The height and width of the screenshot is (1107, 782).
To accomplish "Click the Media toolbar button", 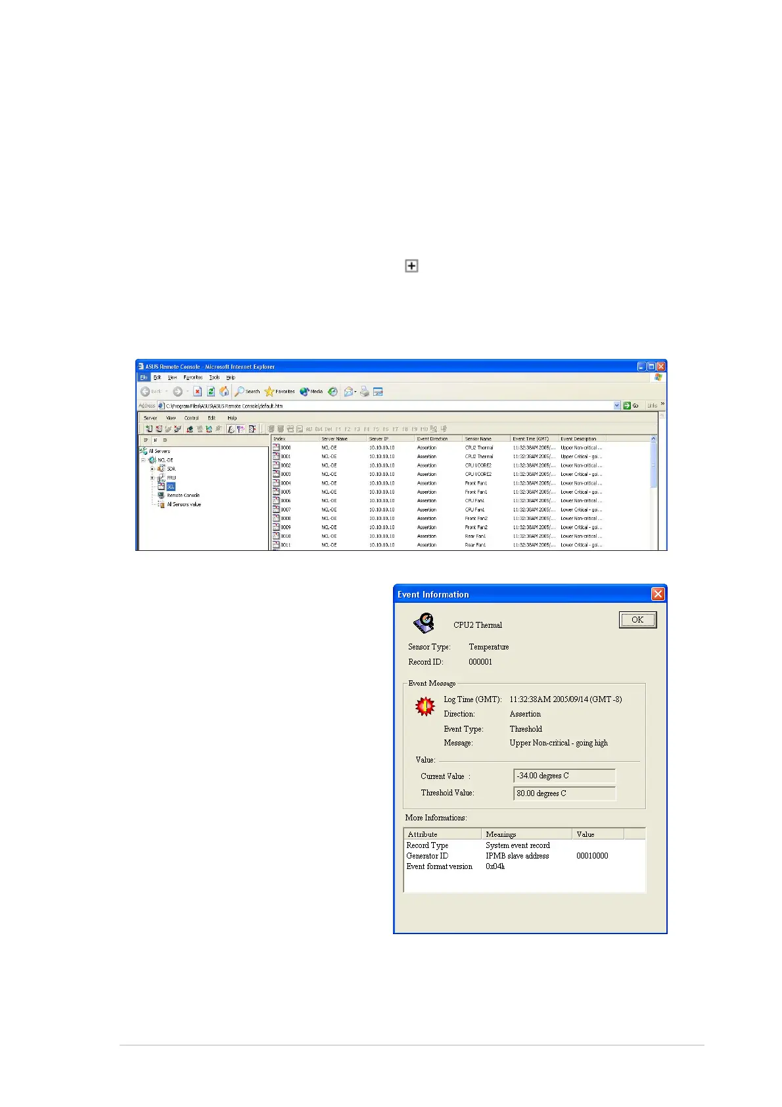I will tap(311, 391).
